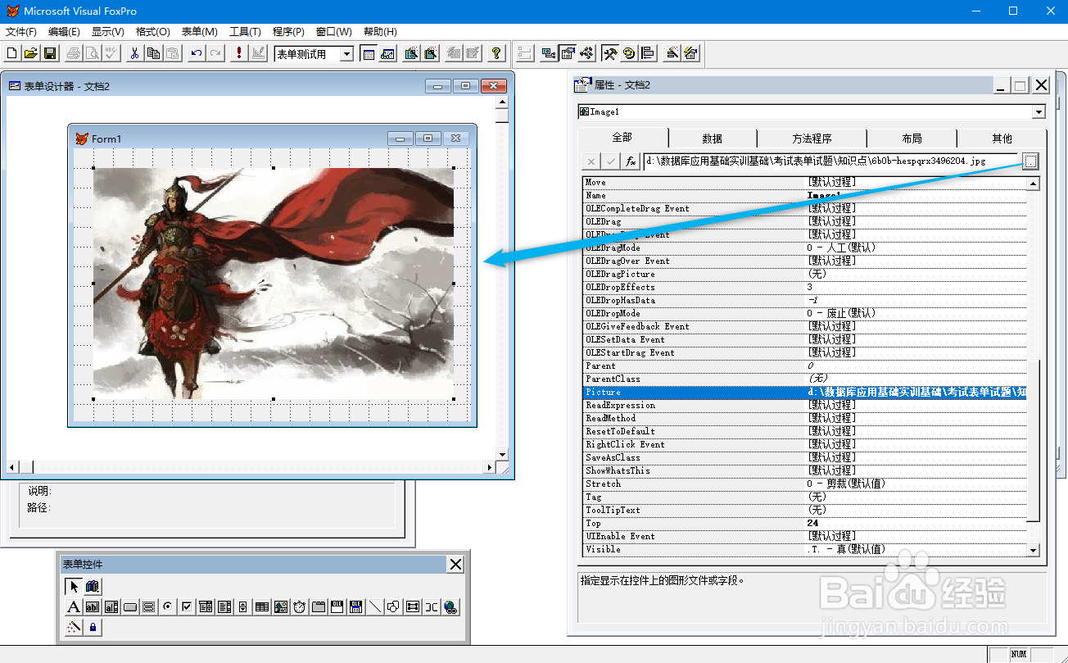This screenshot has width=1068, height=663.
Task: Click the Picture path value input box
Action: pyautogui.click(x=830, y=161)
